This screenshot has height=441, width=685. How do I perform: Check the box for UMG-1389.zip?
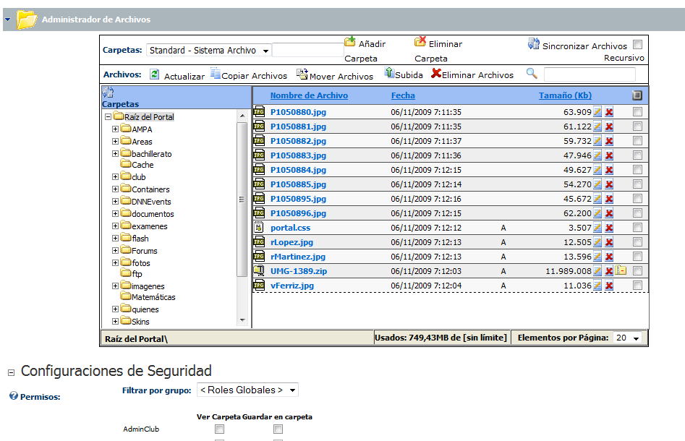[637, 270]
